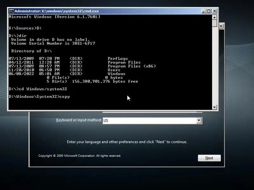
Task: Click the copyright 2009 Microsoft Corporation text
Action: pyautogui.click(x=80, y=156)
